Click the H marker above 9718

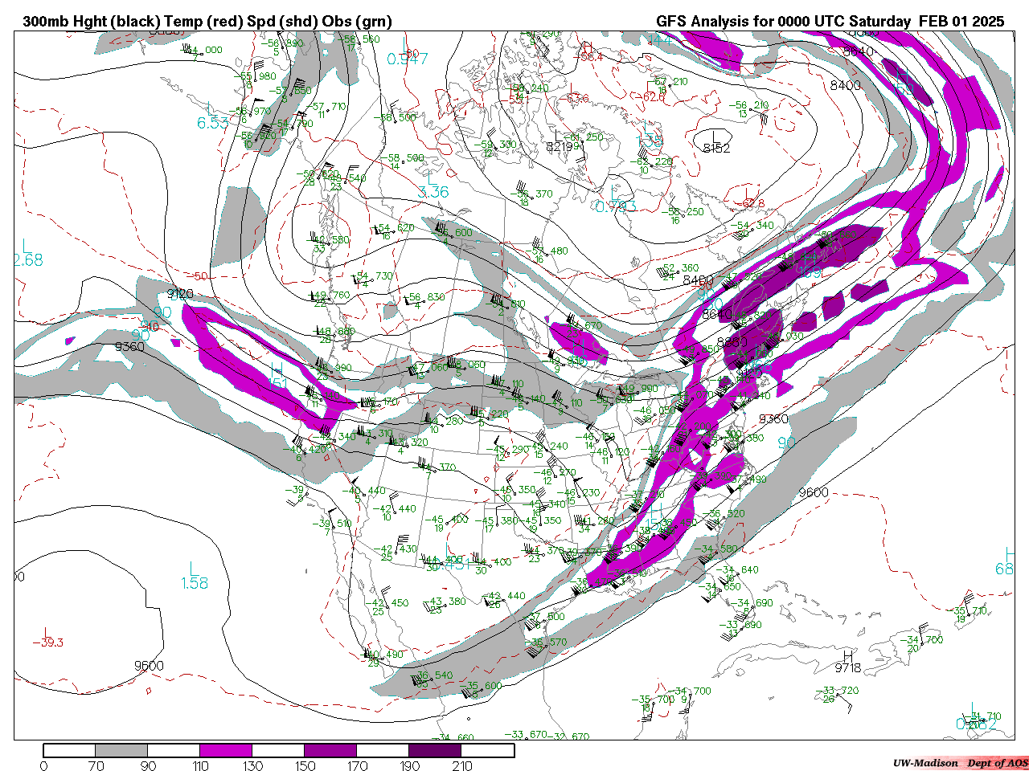(x=847, y=655)
